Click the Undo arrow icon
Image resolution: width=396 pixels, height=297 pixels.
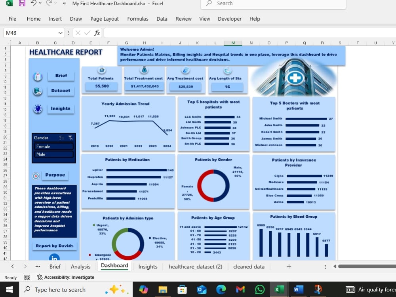(x=33, y=3)
